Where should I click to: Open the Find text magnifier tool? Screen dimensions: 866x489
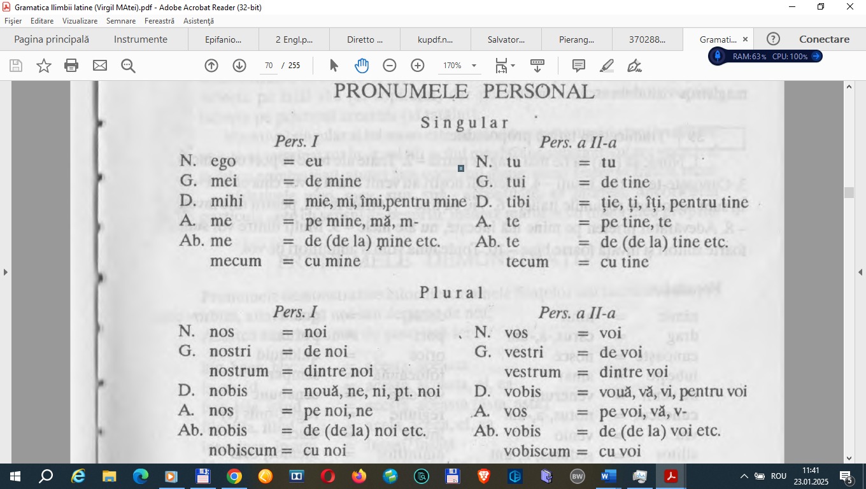(x=128, y=66)
